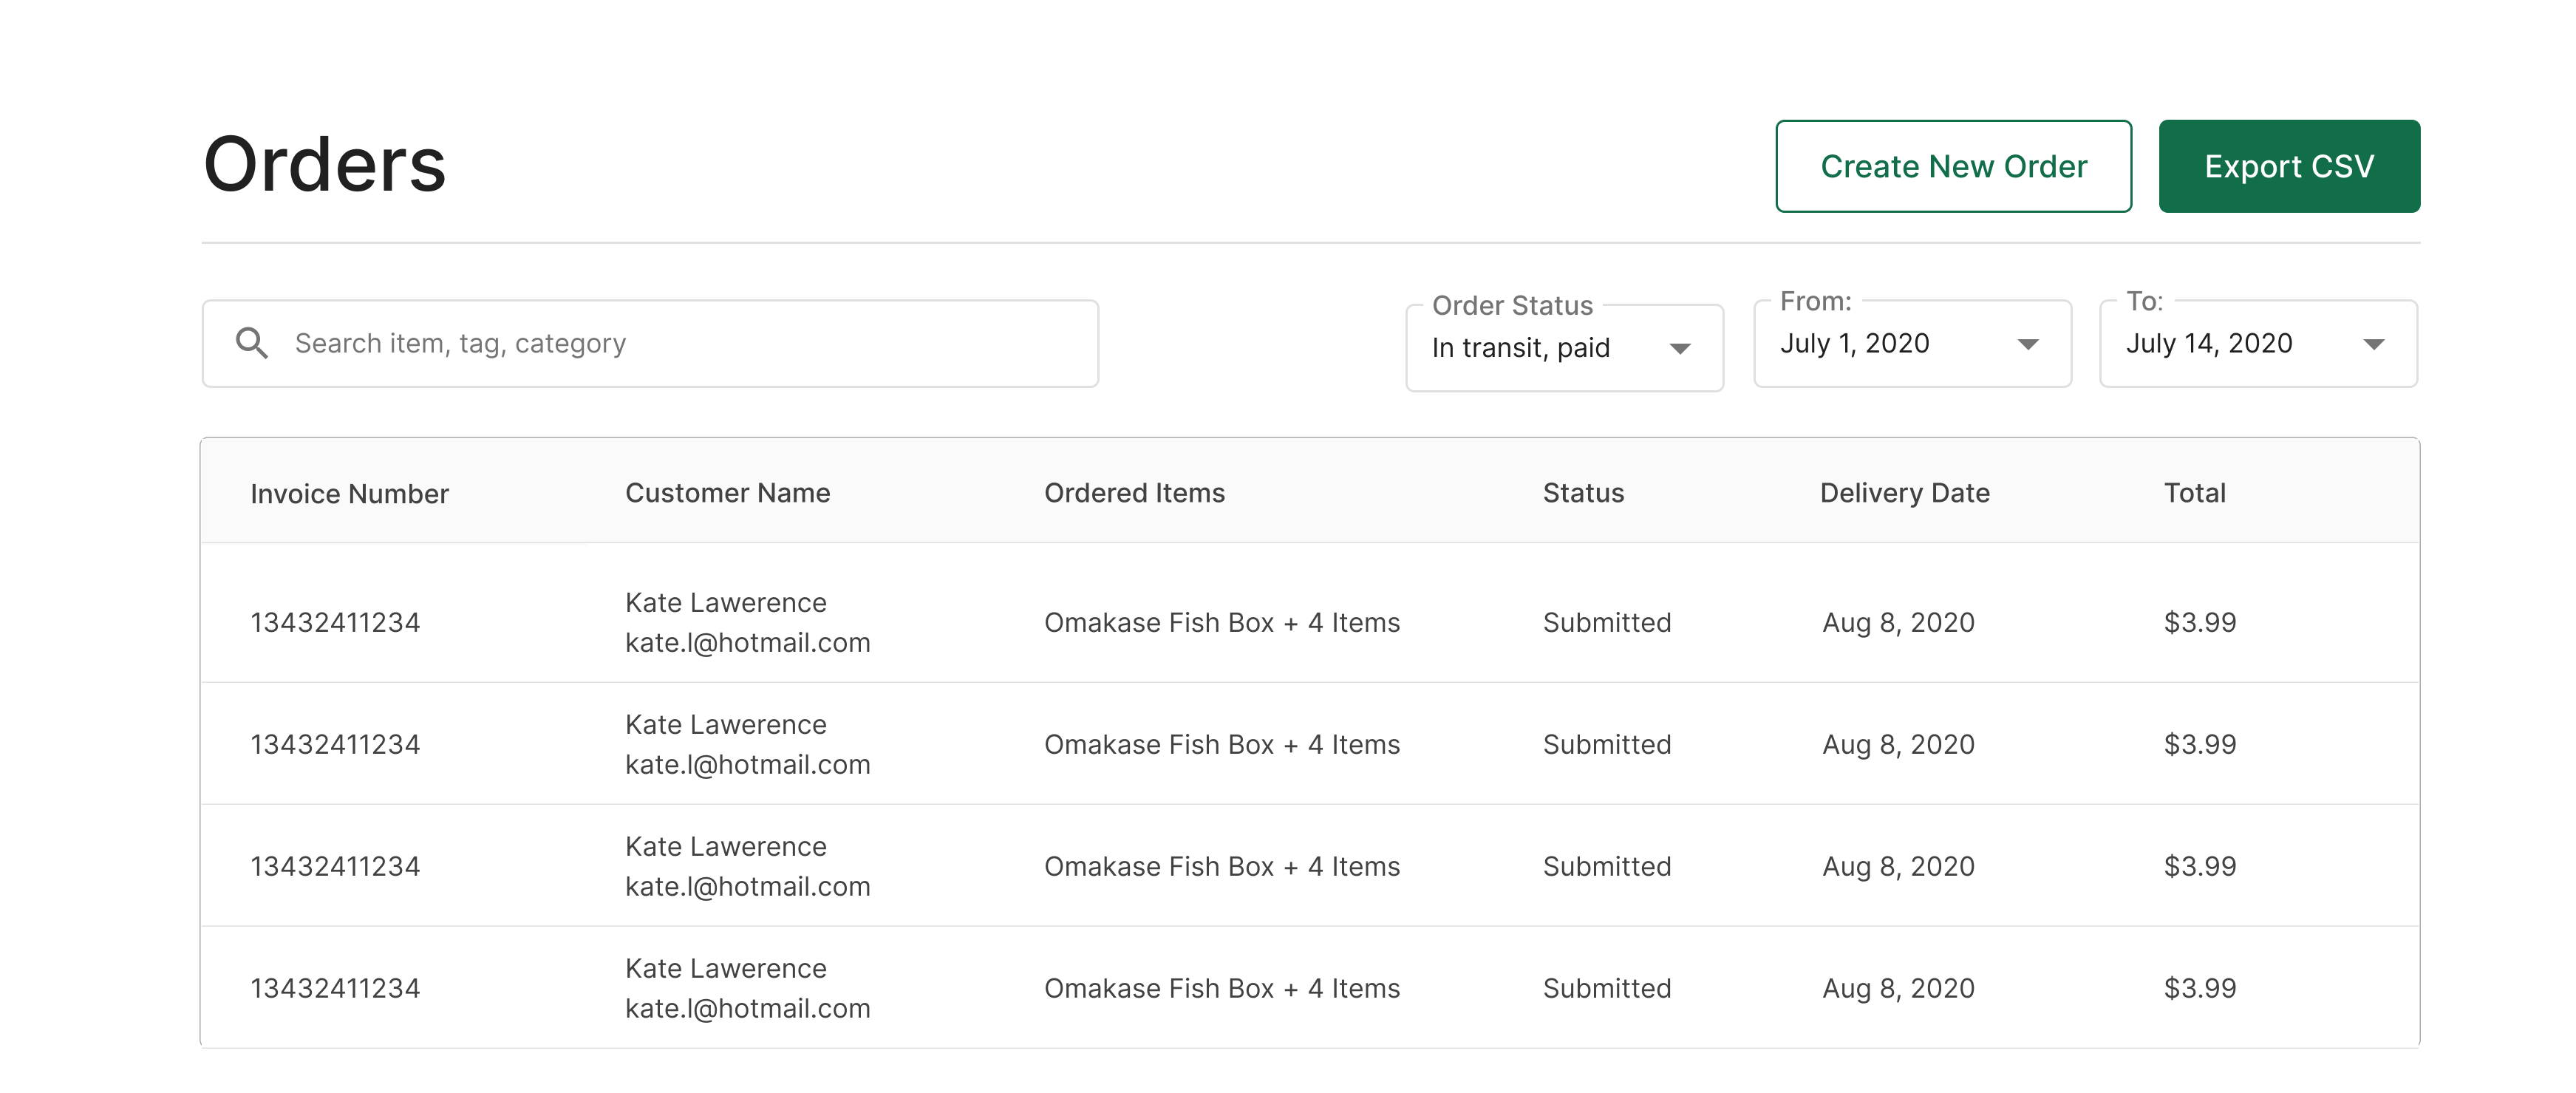Viewport: 2576px width, 1093px height.
Task: Click $3.99 total in fourth row
Action: point(2200,988)
